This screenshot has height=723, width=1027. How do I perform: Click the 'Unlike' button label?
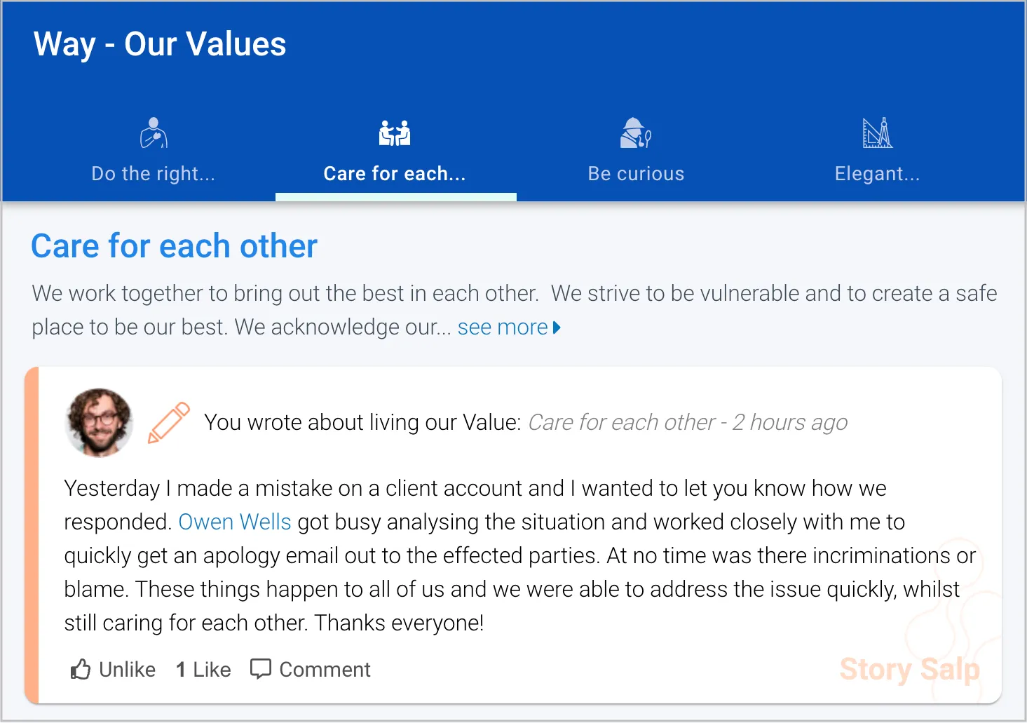[128, 670]
